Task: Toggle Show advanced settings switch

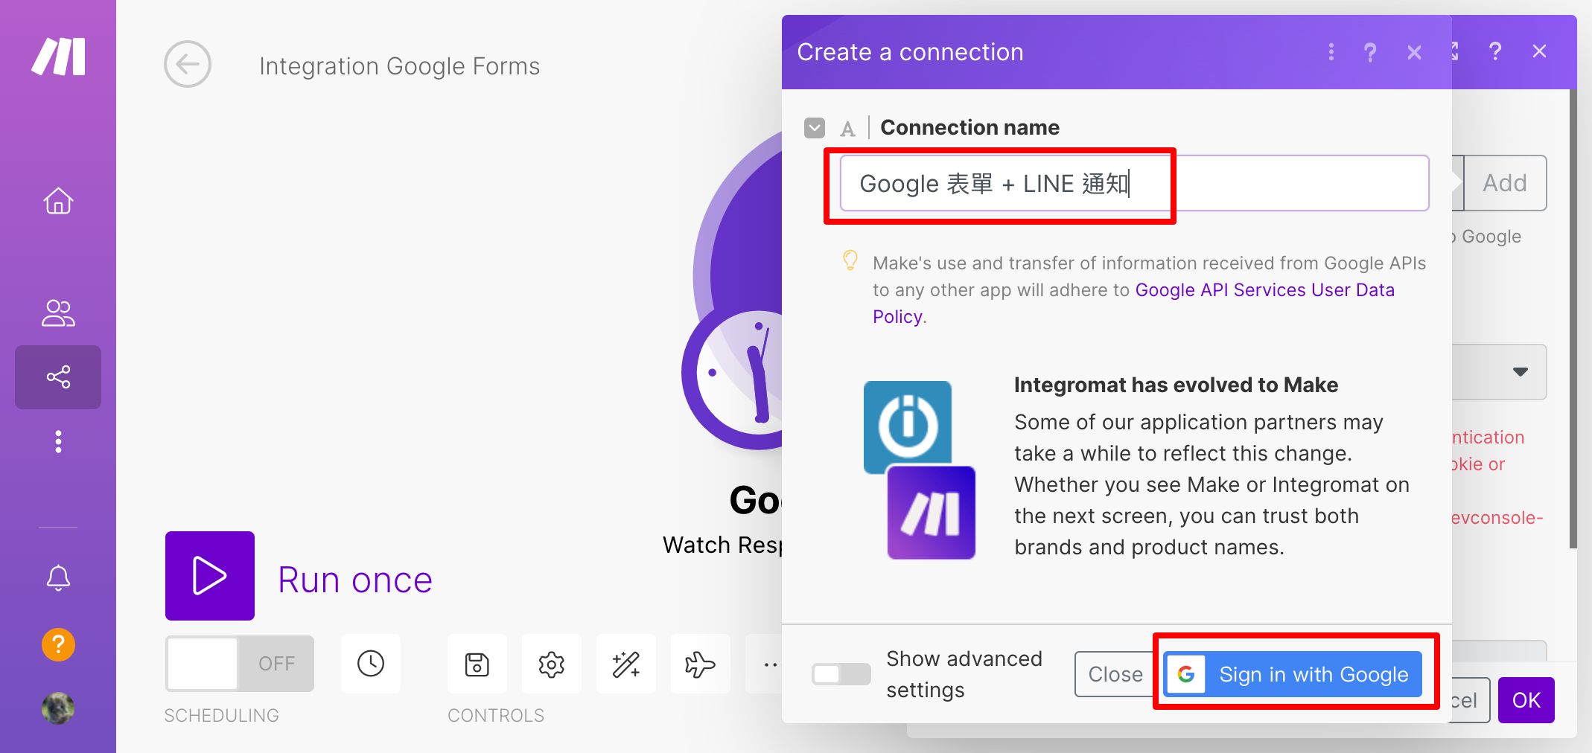Action: tap(841, 674)
